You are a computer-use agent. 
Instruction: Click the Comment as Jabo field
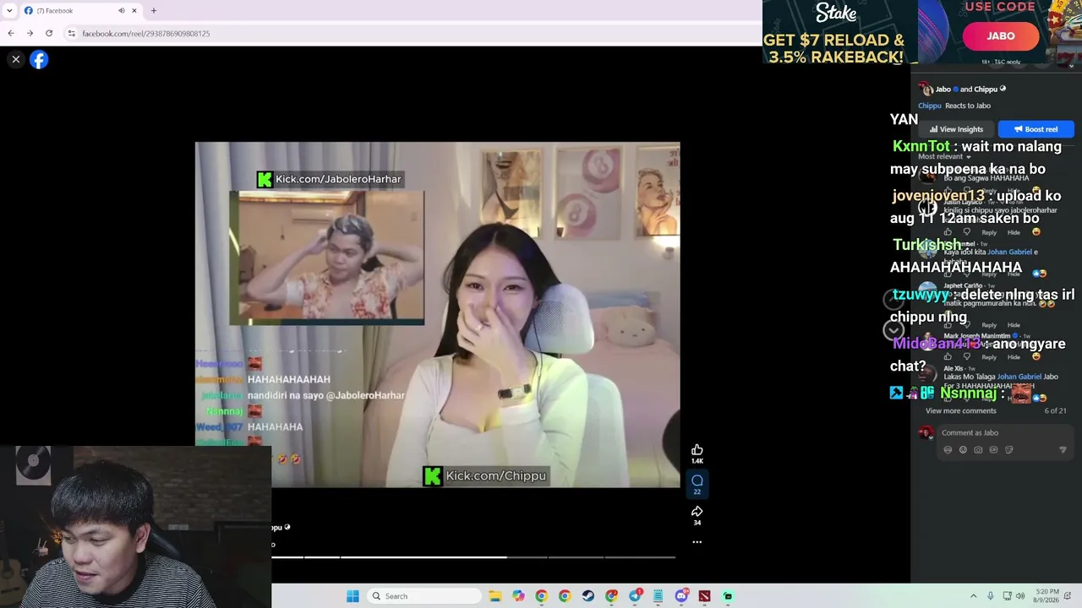coord(1006,432)
